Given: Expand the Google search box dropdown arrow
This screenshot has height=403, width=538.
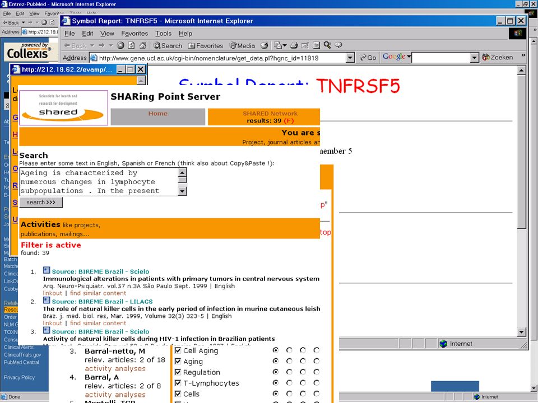Looking at the screenshot, I should (x=475, y=58).
